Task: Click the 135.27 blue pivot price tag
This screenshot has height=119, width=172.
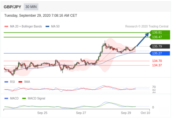Action: tap(157, 53)
